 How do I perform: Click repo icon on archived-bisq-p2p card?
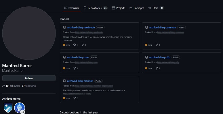pyautogui.click(x=146, y=57)
